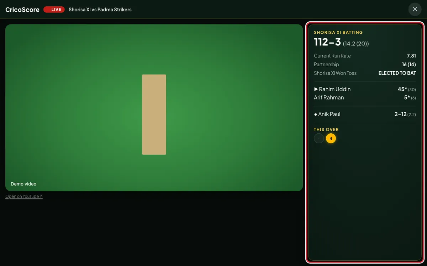
Task: Click the red LIVE badge
Action: click(54, 10)
